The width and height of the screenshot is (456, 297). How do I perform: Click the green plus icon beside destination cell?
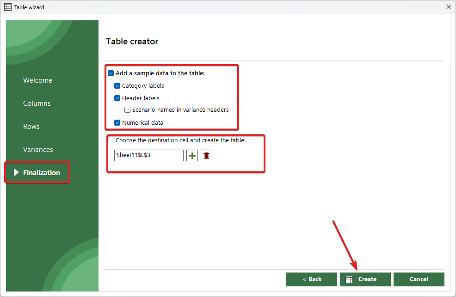(192, 156)
